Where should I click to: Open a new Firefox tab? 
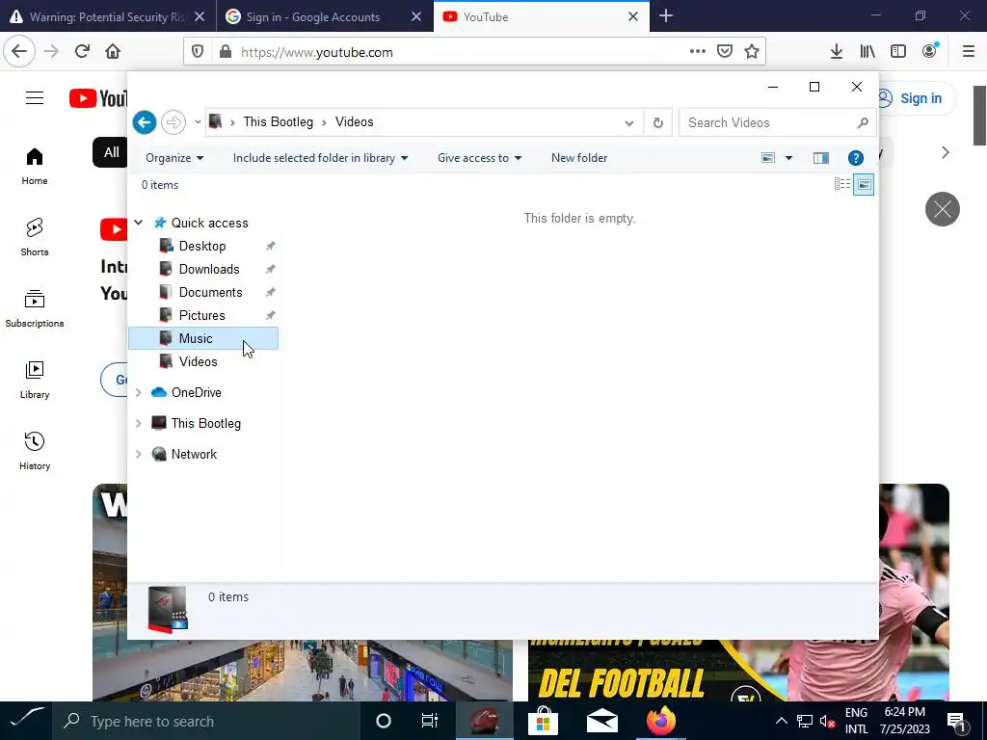[x=666, y=16]
